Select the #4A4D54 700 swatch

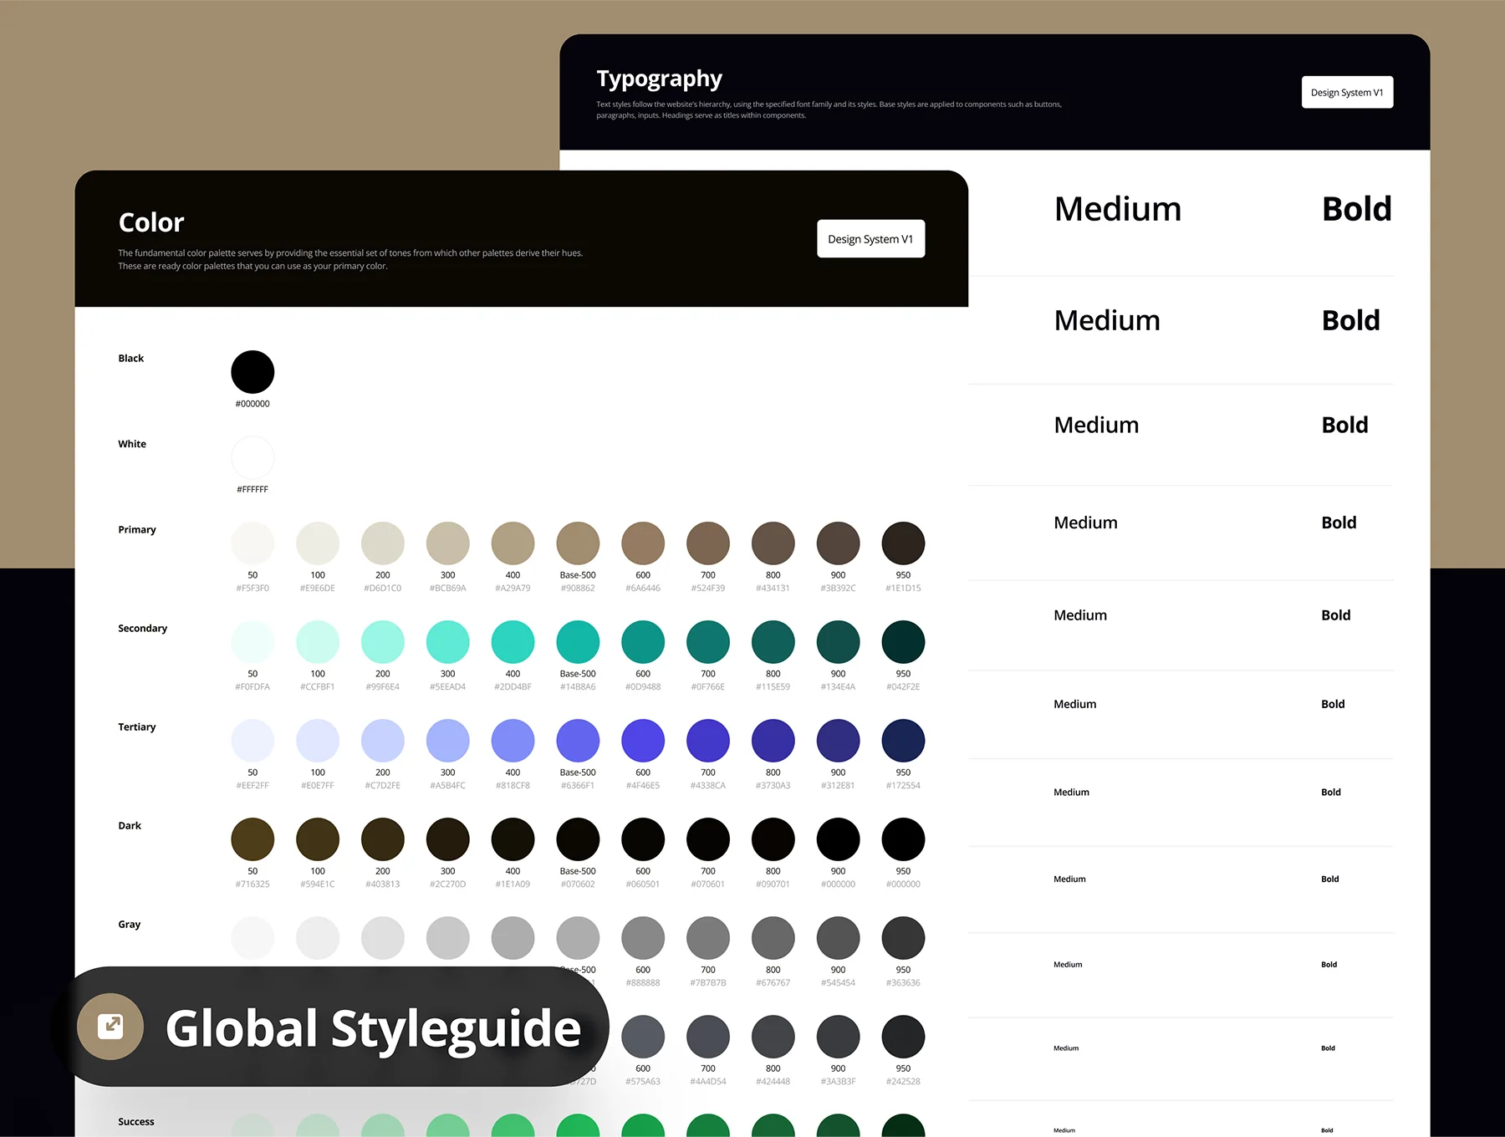(708, 1037)
